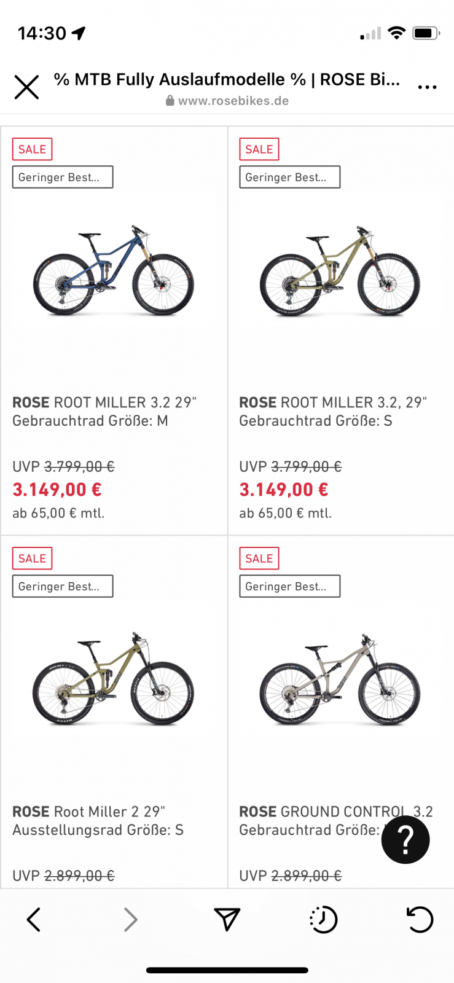Open ROSE ROOT MILLER 3.2 Größe: M title
Viewport: 454px width, 983px height.
click(104, 412)
